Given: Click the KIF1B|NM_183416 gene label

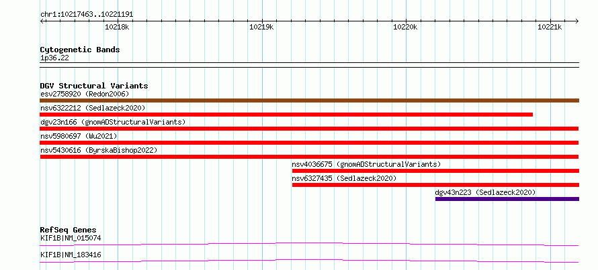Looking at the screenshot, I should click(71, 255).
